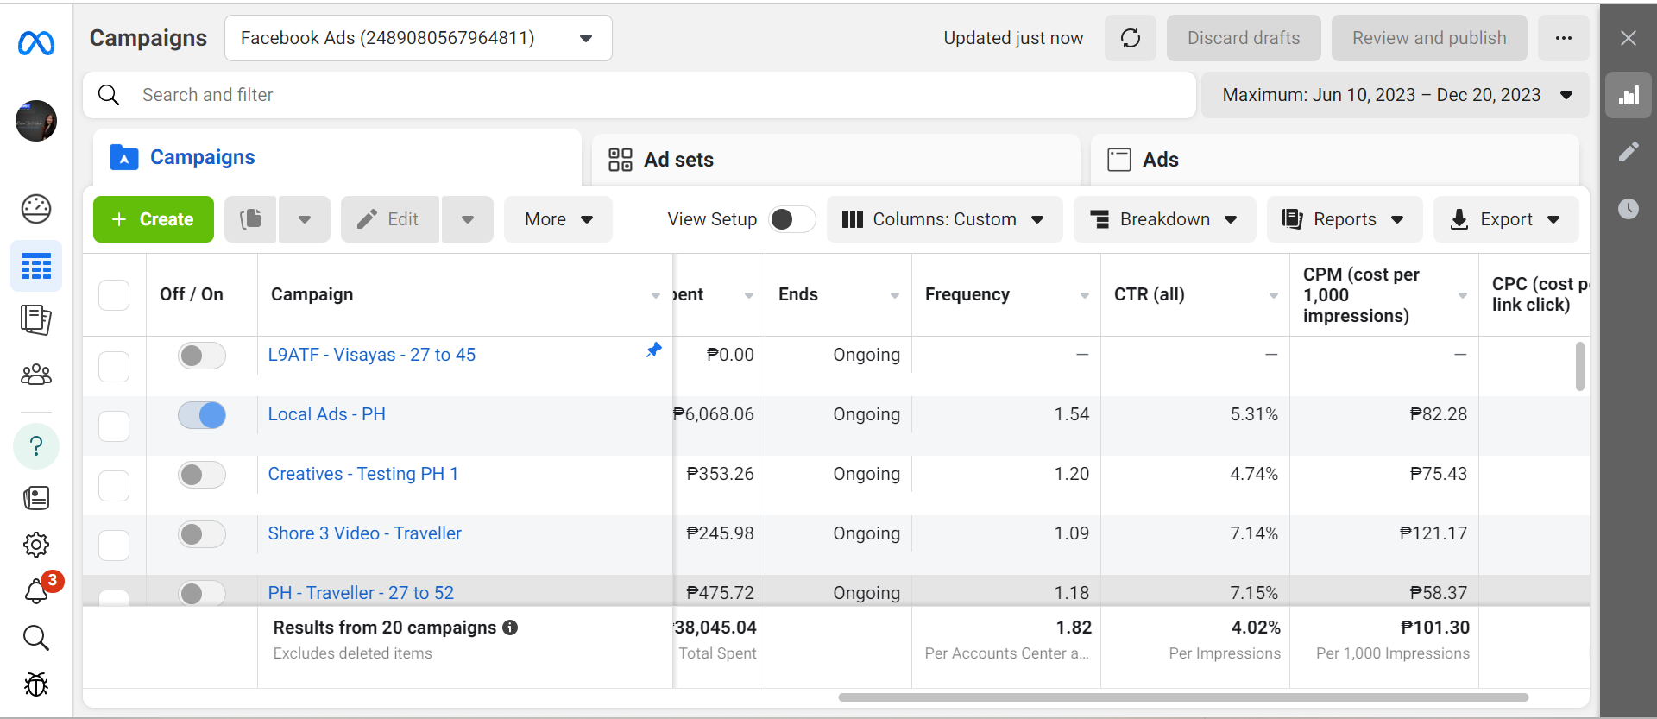Viewport: 1657px width, 719px height.
Task: Open Columns: Custom dropdown
Action: (944, 219)
